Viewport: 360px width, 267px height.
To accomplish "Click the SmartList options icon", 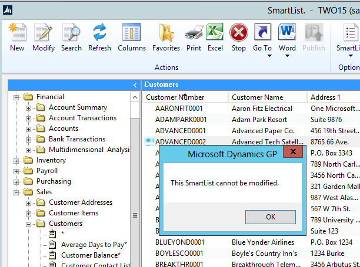I will pyautogui.click(x=350, y=32).
